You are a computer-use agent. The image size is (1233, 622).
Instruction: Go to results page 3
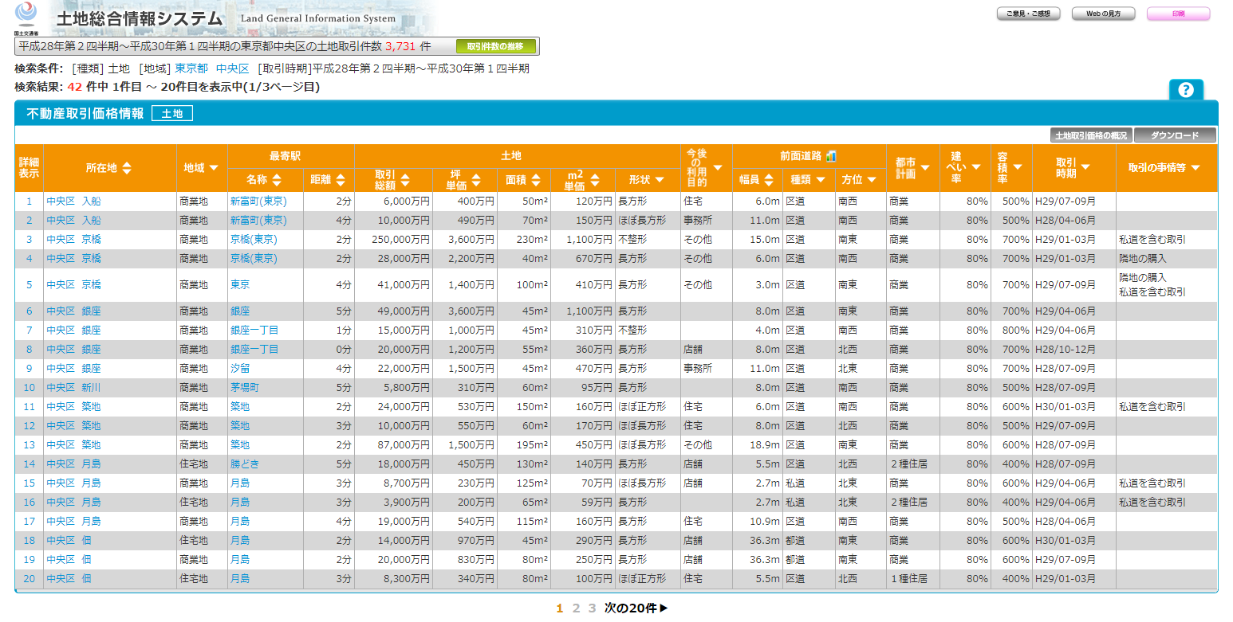pyautogui.click(x=592, y=608)
